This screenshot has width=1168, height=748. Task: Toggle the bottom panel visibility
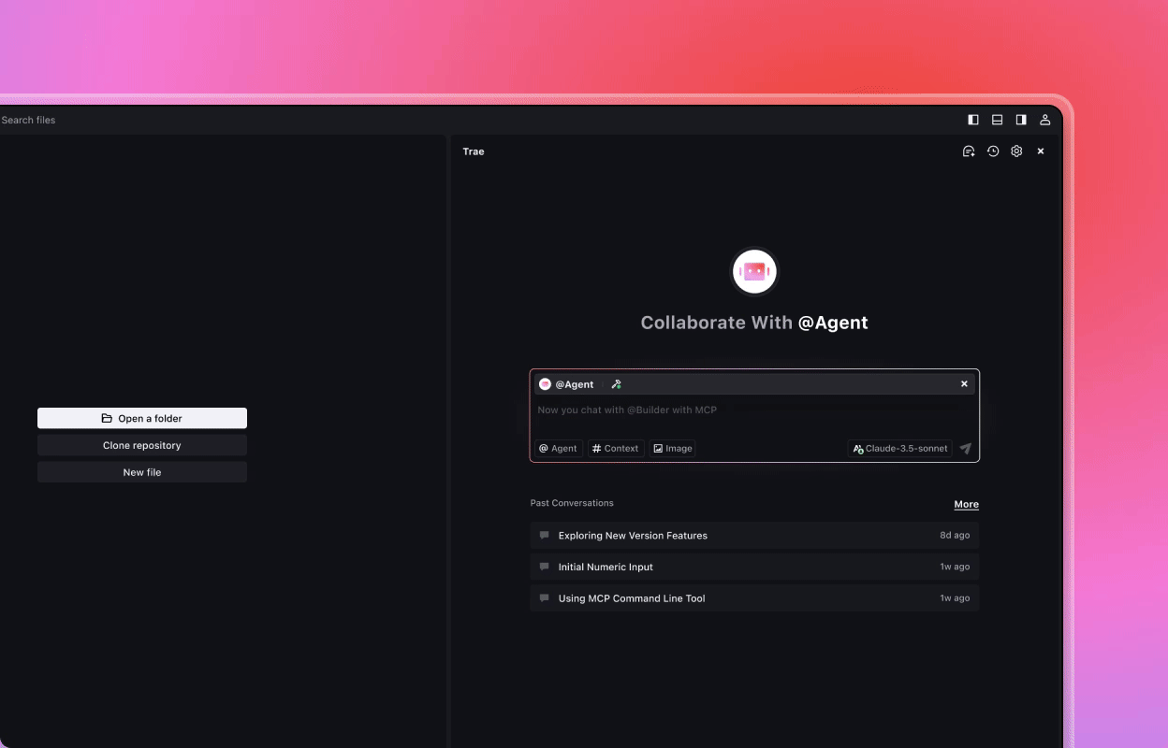pyautogui.click(x=997, y=120)
